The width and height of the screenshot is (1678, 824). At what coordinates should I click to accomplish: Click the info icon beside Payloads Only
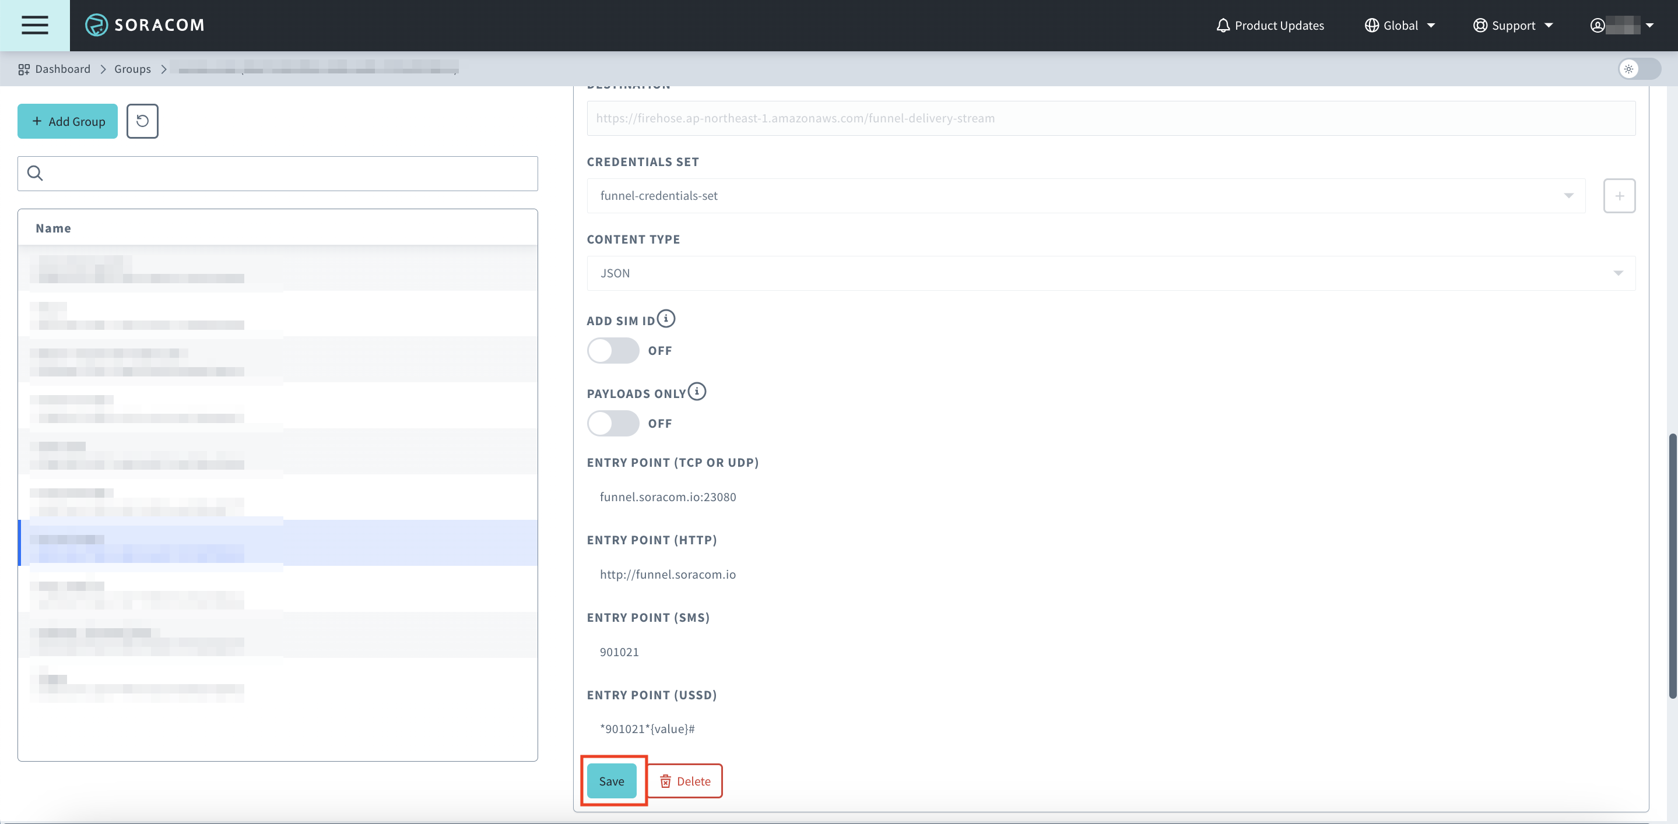[696, 392]
